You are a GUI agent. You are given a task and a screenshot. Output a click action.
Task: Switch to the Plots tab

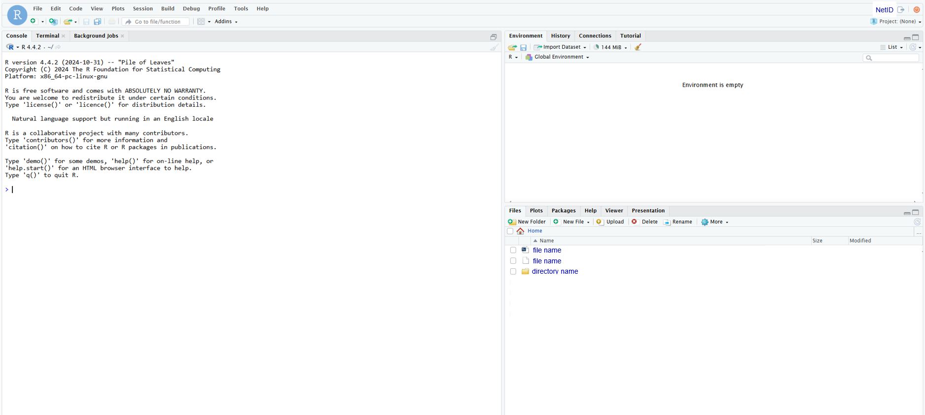(536, 211)
